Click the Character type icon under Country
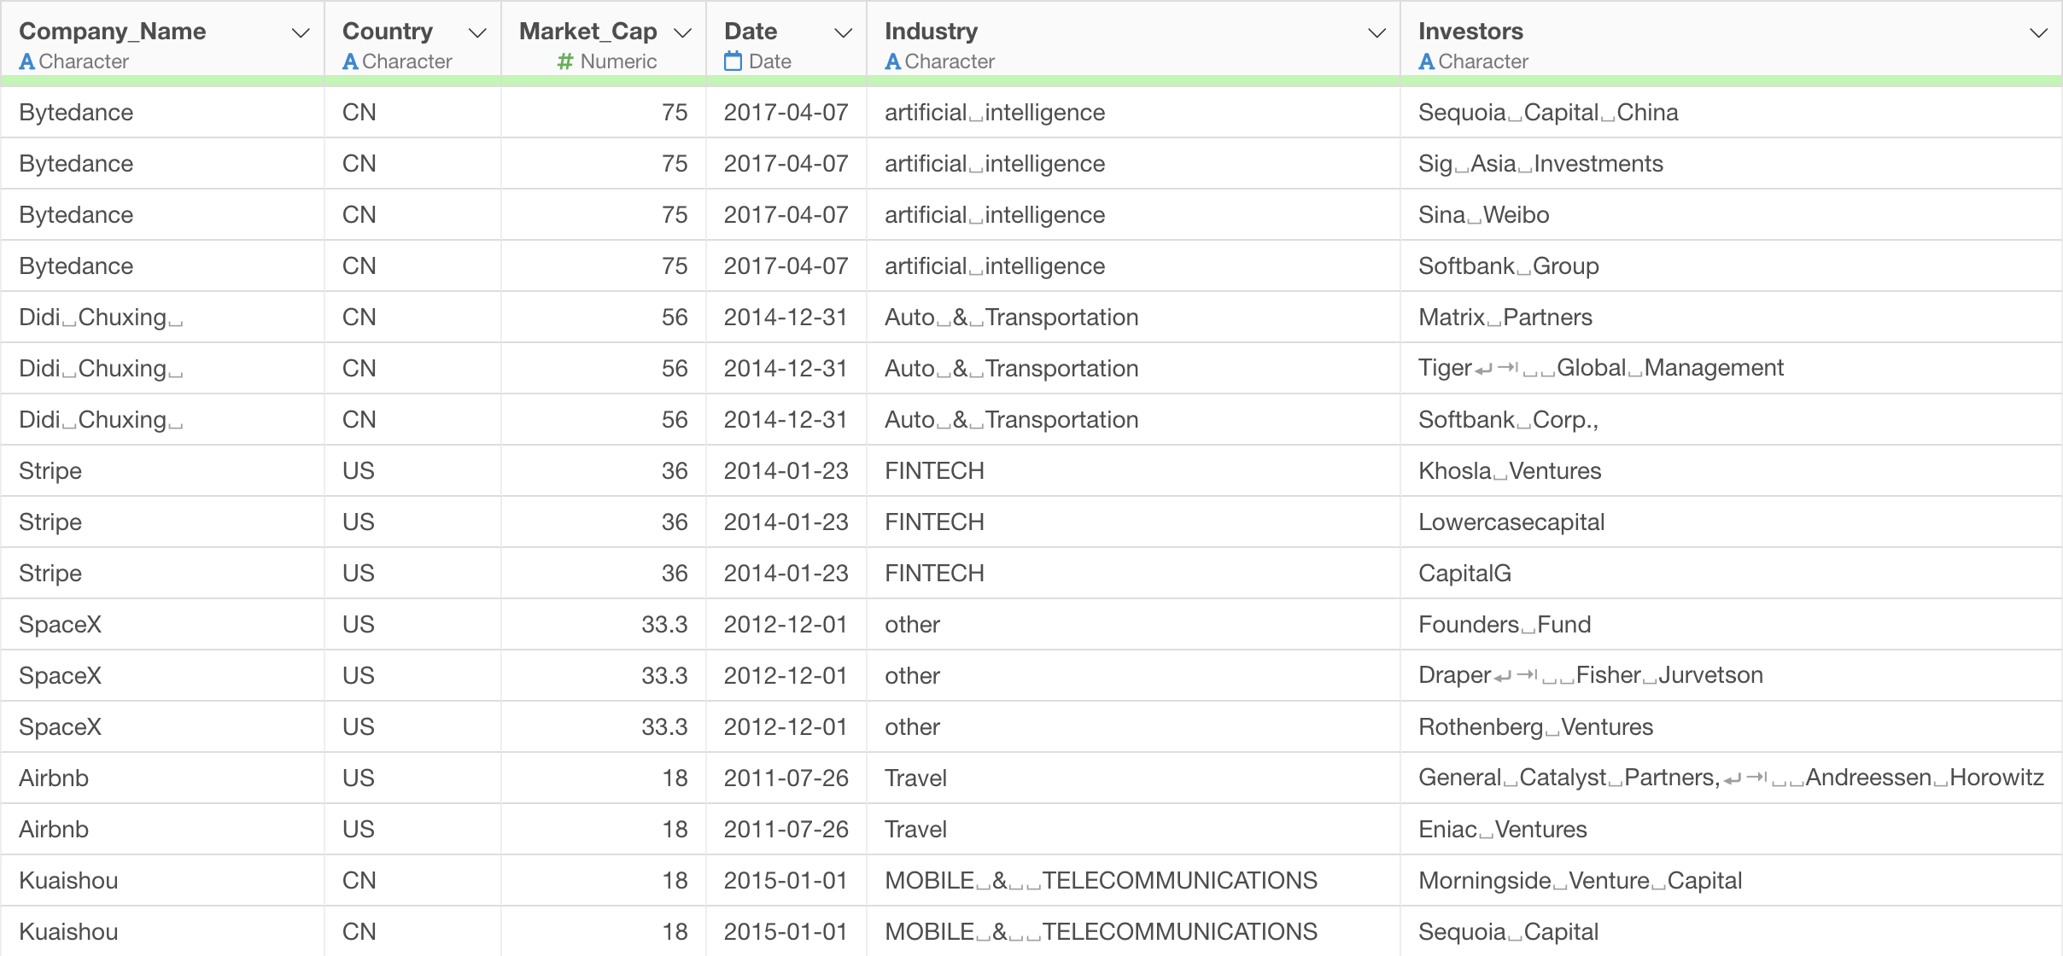2063x956 pixels. point(350,61)
